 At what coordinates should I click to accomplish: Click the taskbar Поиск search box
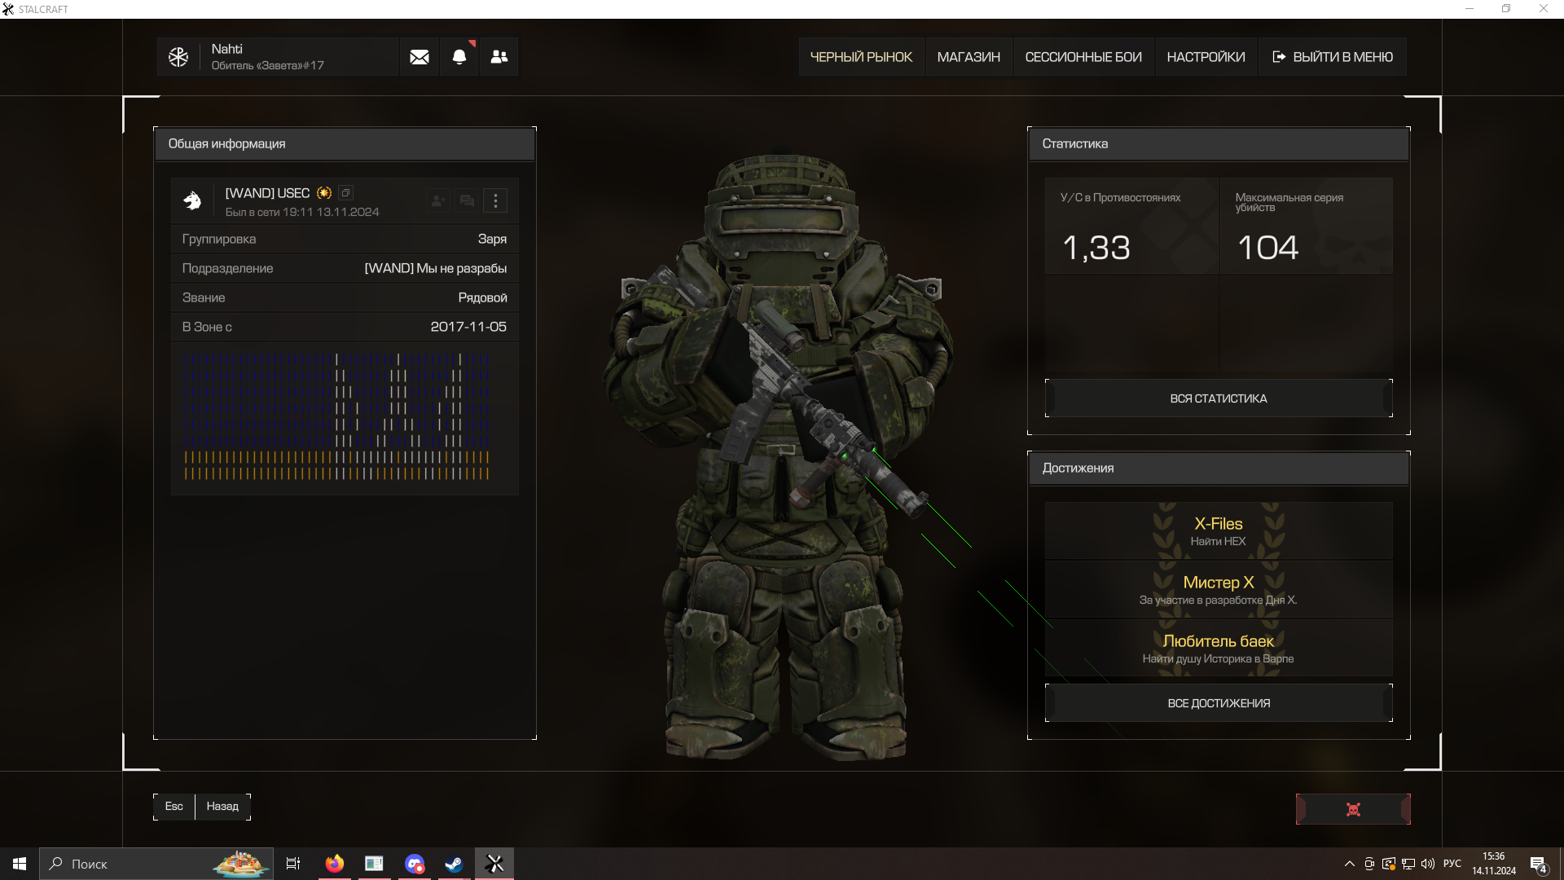click(x=156, y=864)
